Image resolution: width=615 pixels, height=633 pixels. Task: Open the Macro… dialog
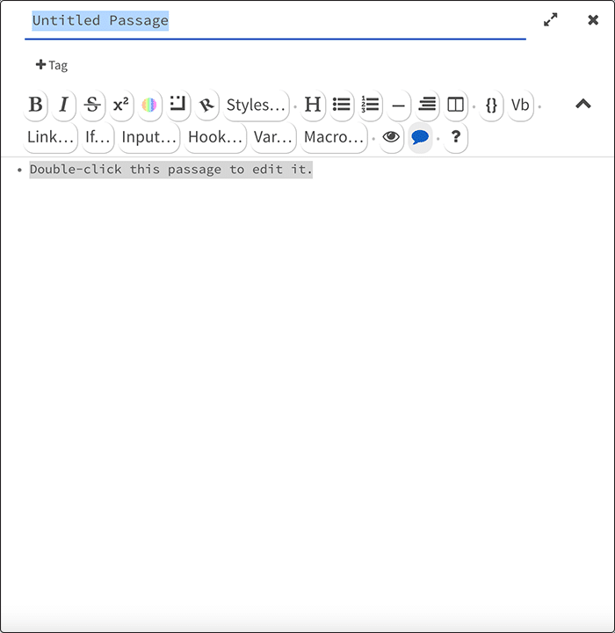(333, 137)
